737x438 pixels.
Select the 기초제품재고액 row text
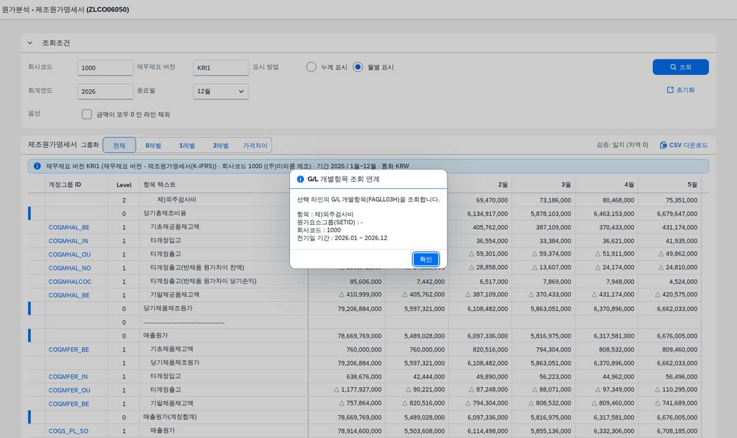171,350
